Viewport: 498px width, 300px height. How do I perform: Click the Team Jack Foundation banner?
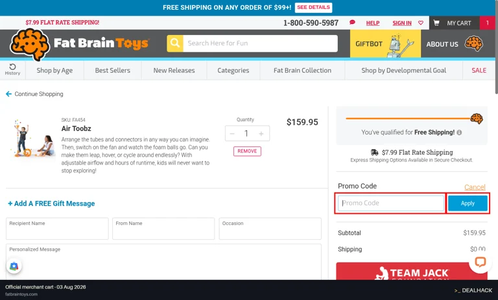(x=412, y=271)
